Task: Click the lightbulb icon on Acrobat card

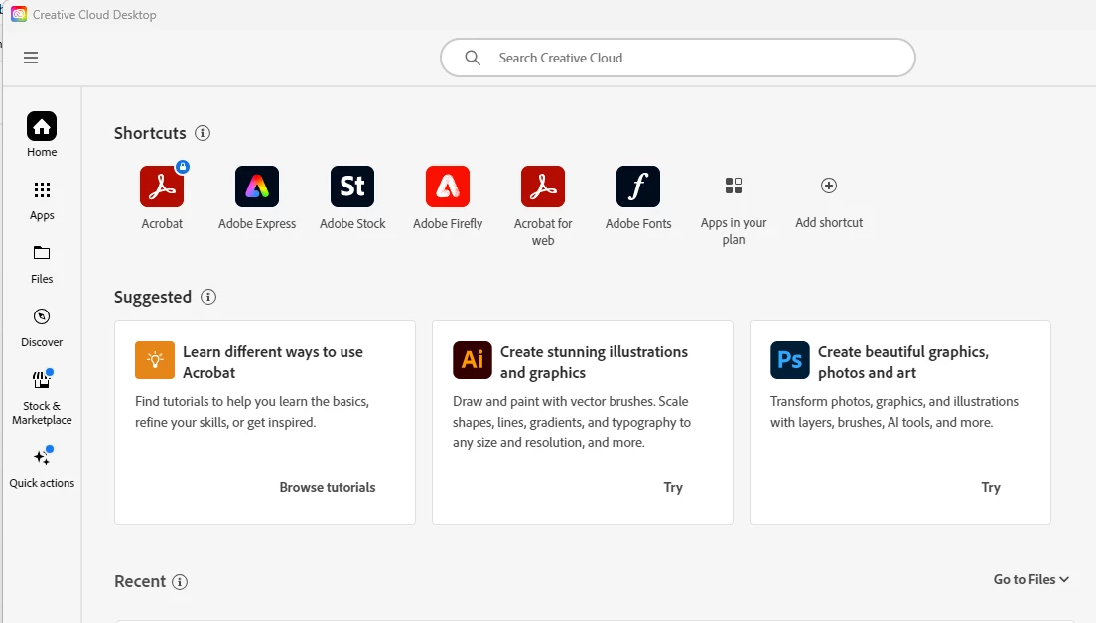Action: [x=155, y=360]
